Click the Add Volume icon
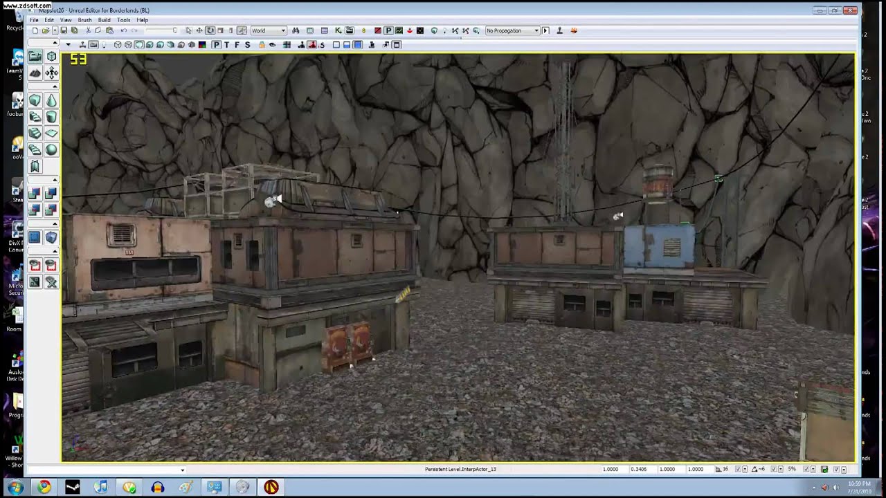The image size is (886, 498). click(x=51, y=237)
